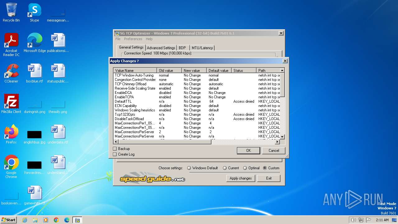Select TCP Chimney Offload row
Image resolution: width=398 pixels, height=224 pixels.
point(197,84)
